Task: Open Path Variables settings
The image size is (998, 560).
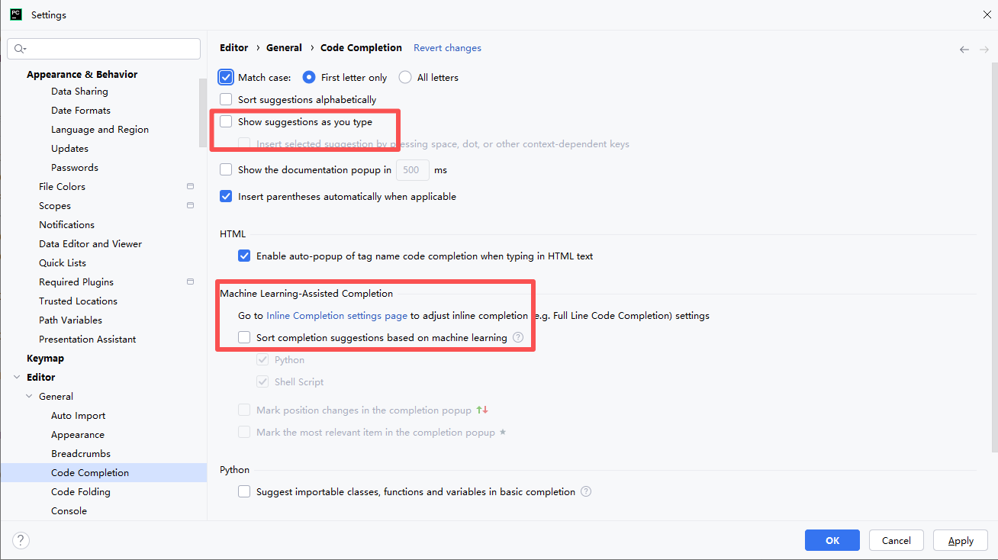Action: click(x=70, y=320)
